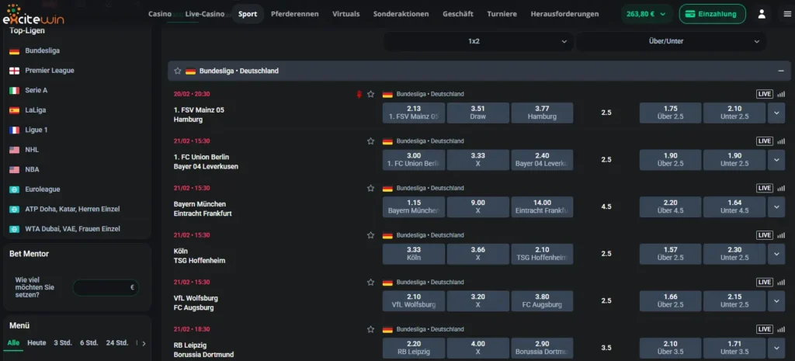The height and width of the screenshot is (361, 795).
Task: Click the red microphone icon for Mainz match
Action: tap(359, 94)
